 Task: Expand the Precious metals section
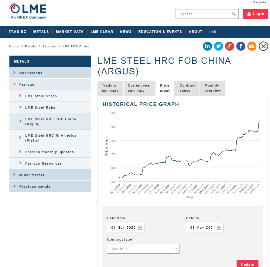pos(50,187)
